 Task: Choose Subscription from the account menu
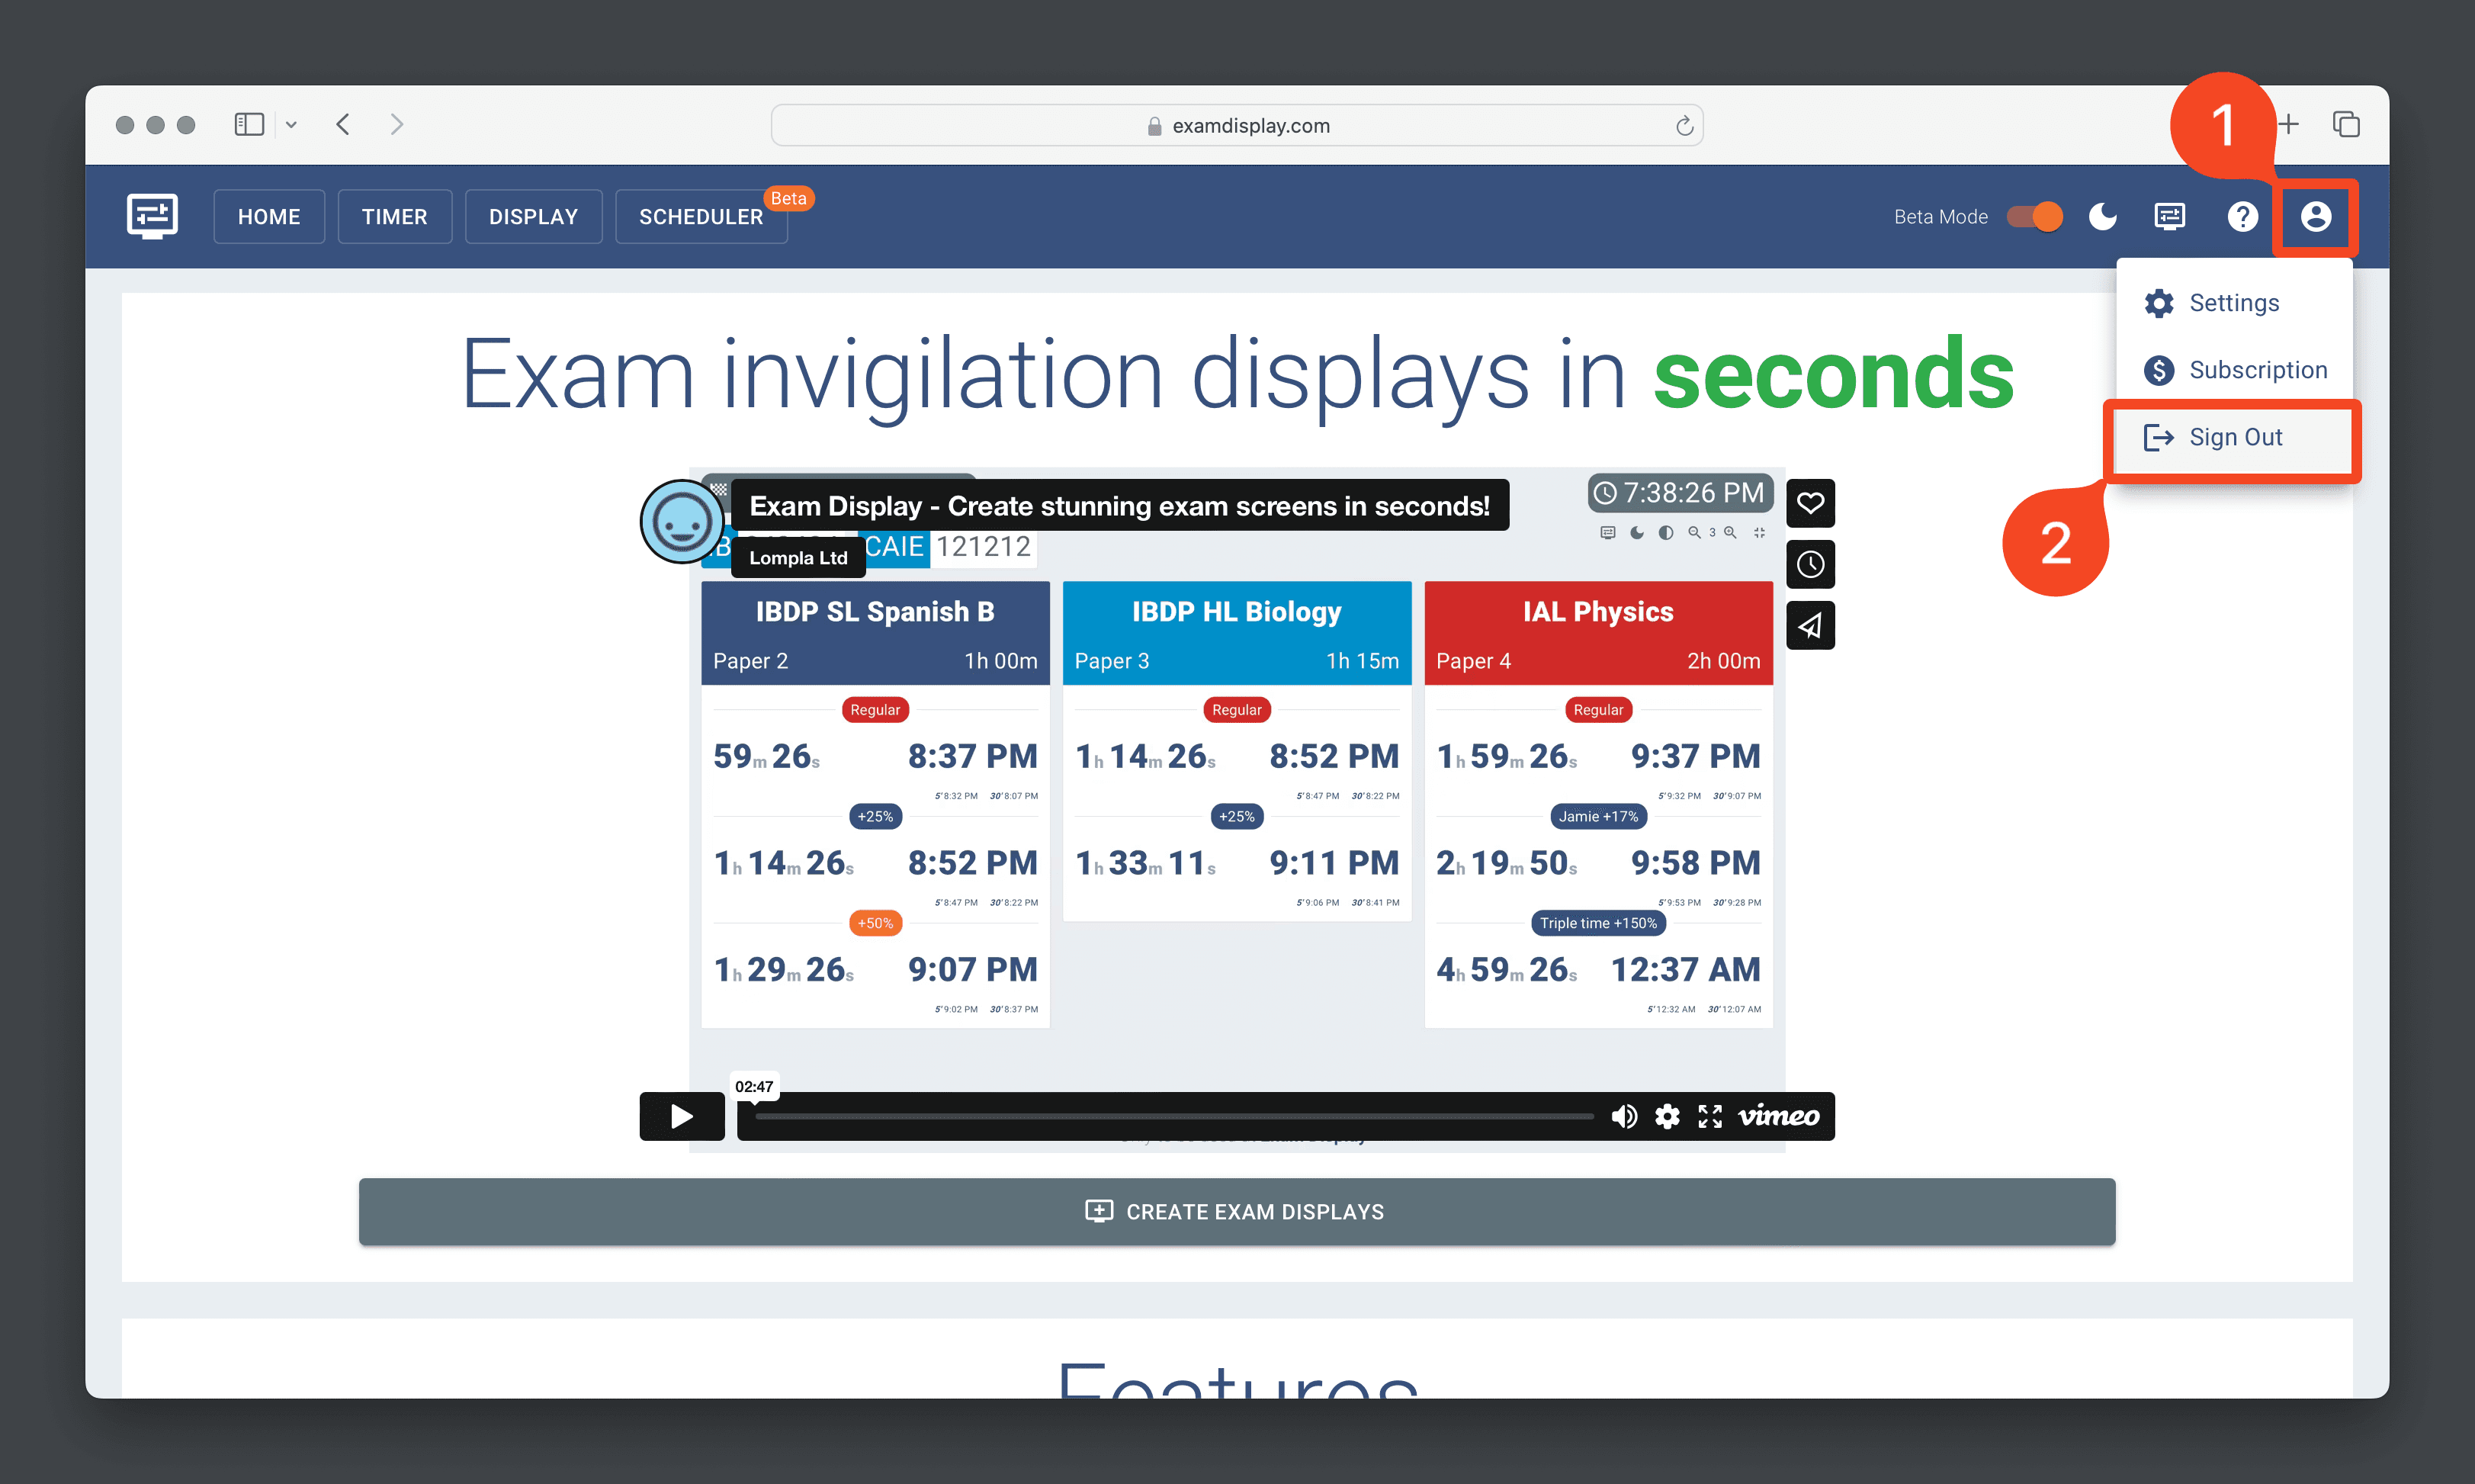(x=2233, y=370)
